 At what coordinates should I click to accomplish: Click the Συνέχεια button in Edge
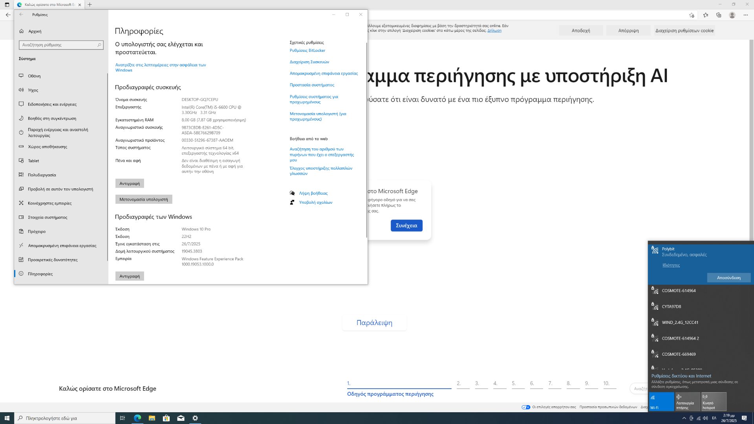406,225
